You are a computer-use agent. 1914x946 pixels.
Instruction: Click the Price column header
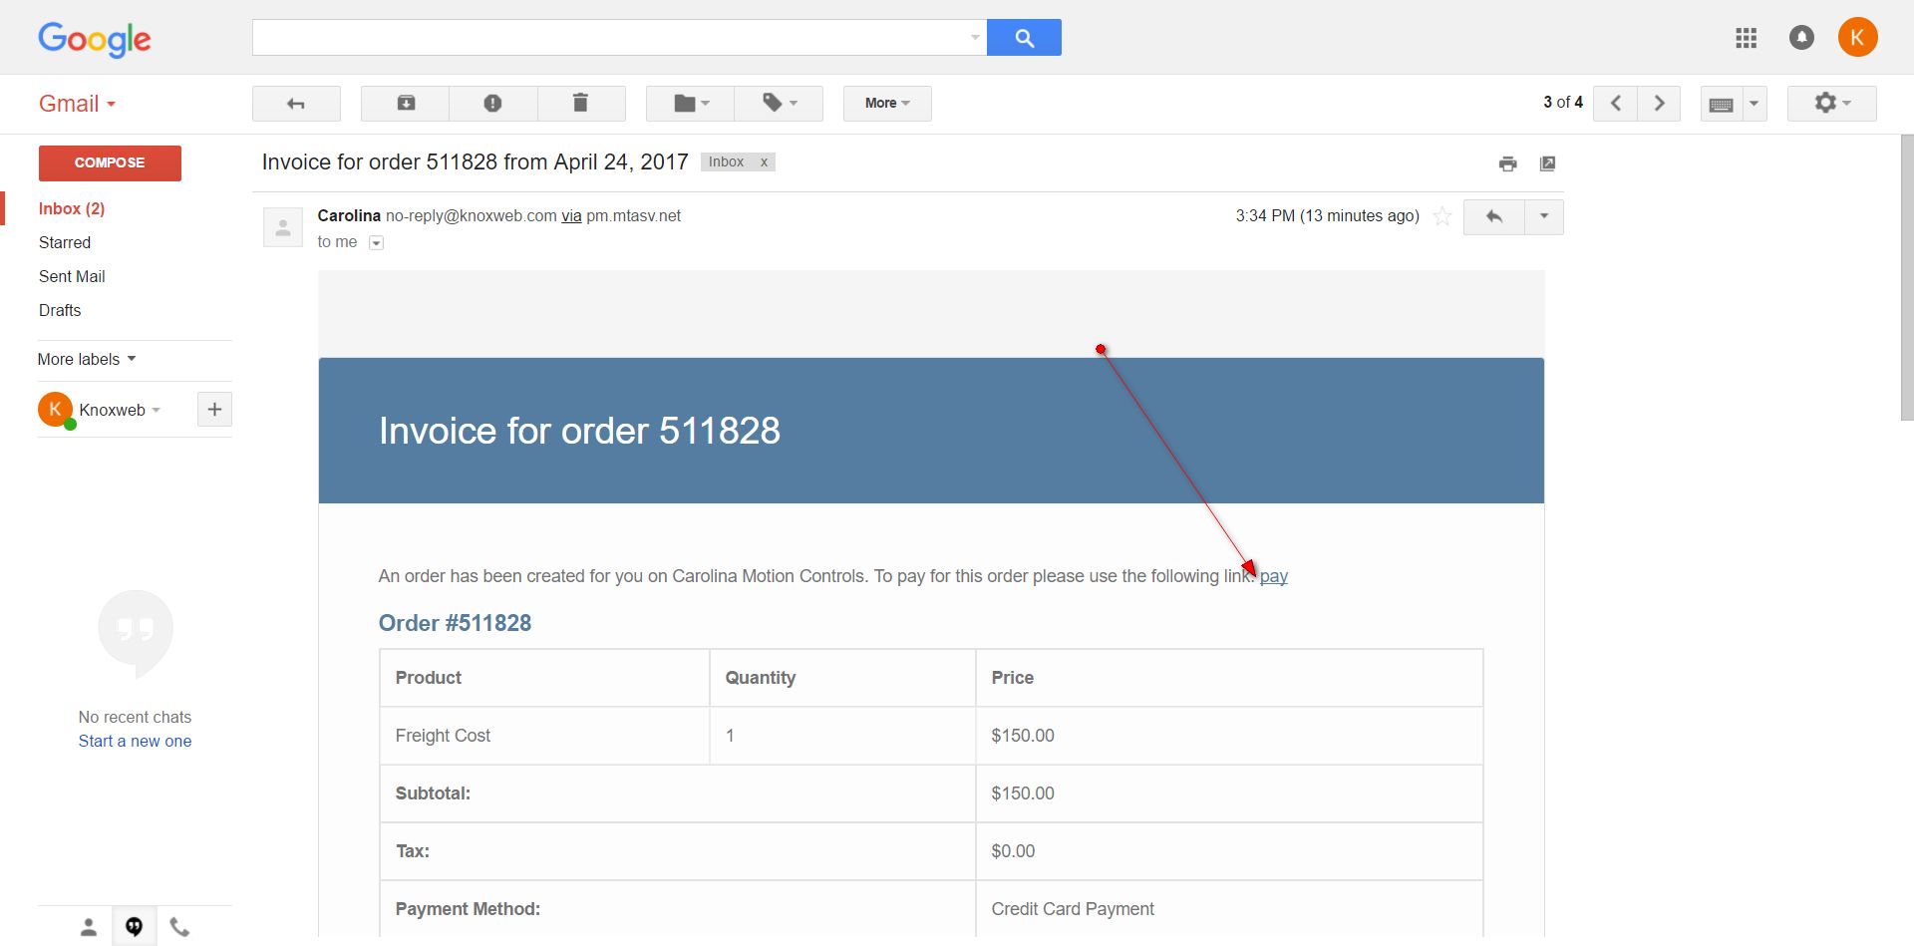[1229, 678]
